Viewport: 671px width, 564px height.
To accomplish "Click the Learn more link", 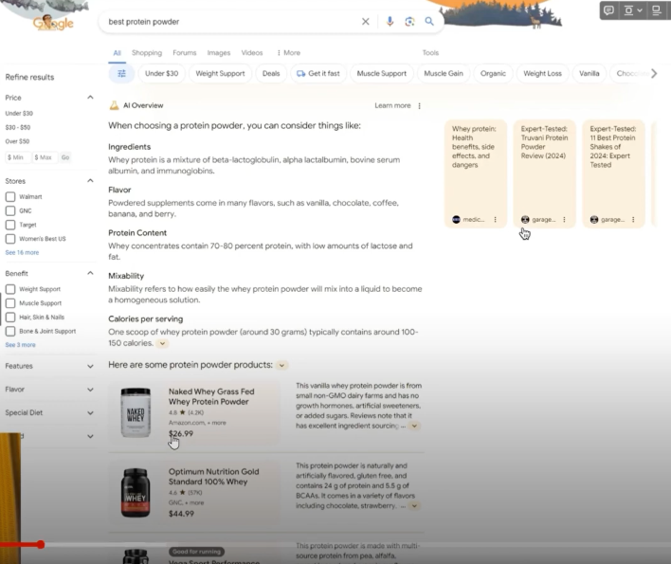I will [392, 106].
